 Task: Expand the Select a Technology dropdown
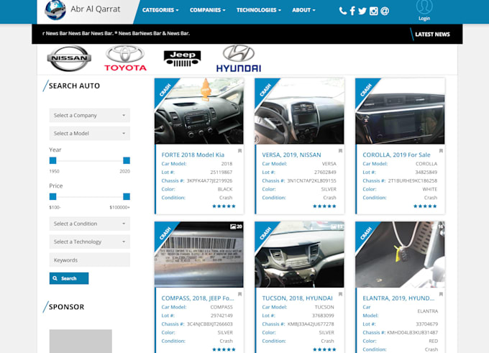[x=89, y=242]
